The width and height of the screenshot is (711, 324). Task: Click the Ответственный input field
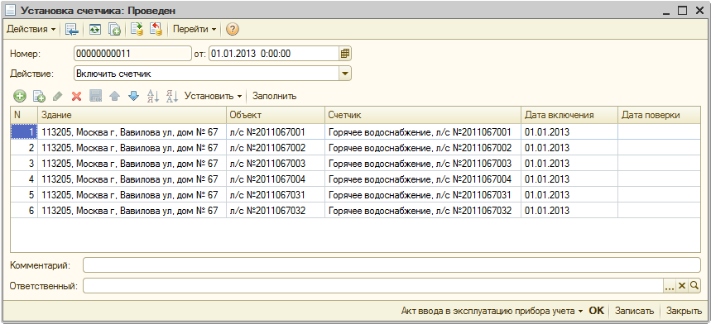click(x=373, y=285)
